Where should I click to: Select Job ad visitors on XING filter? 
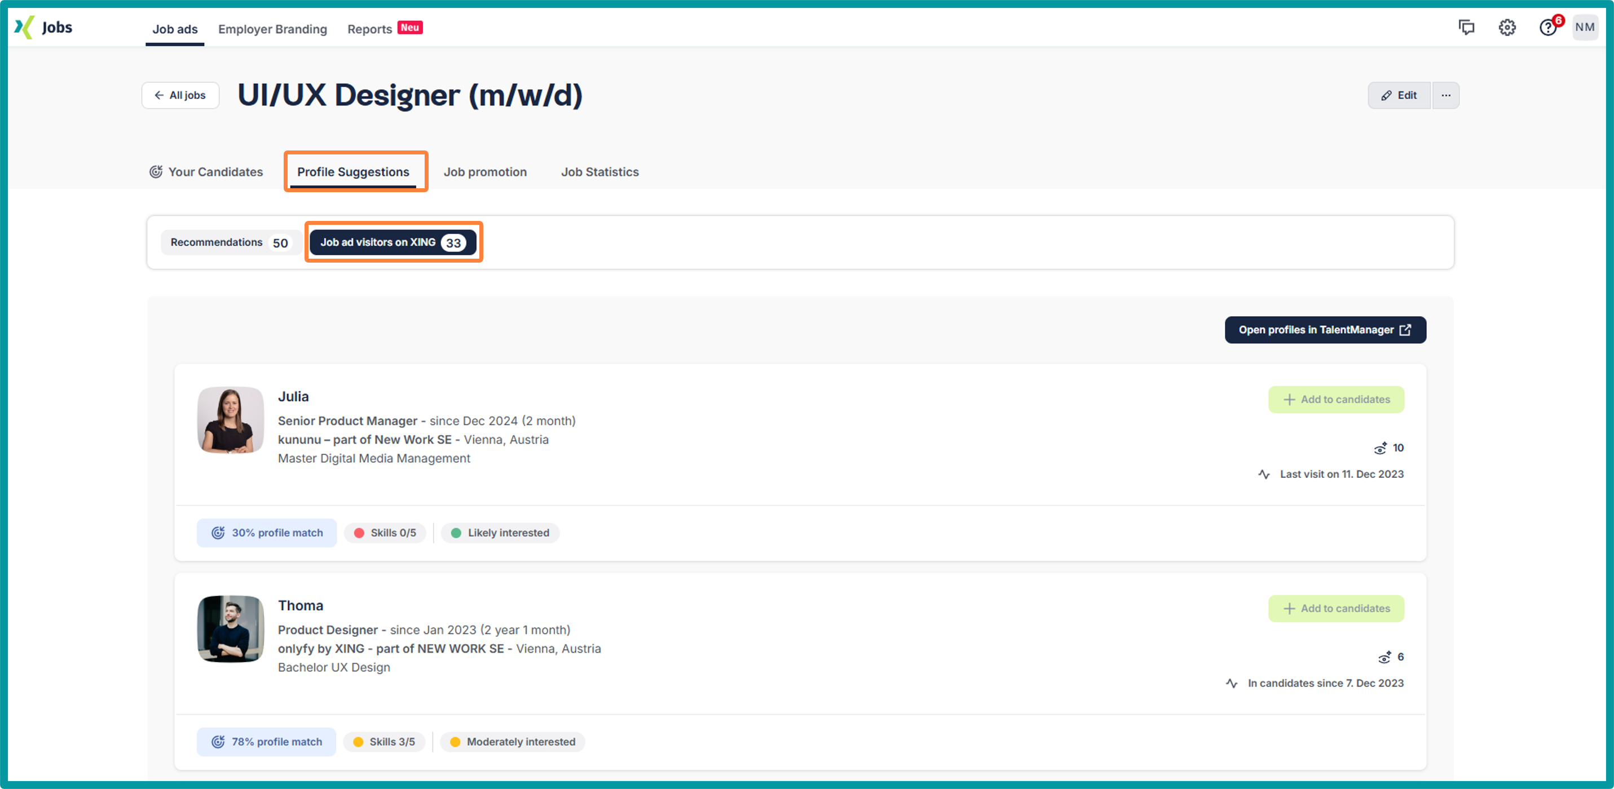pyautogui.click(x=393, y=242)
